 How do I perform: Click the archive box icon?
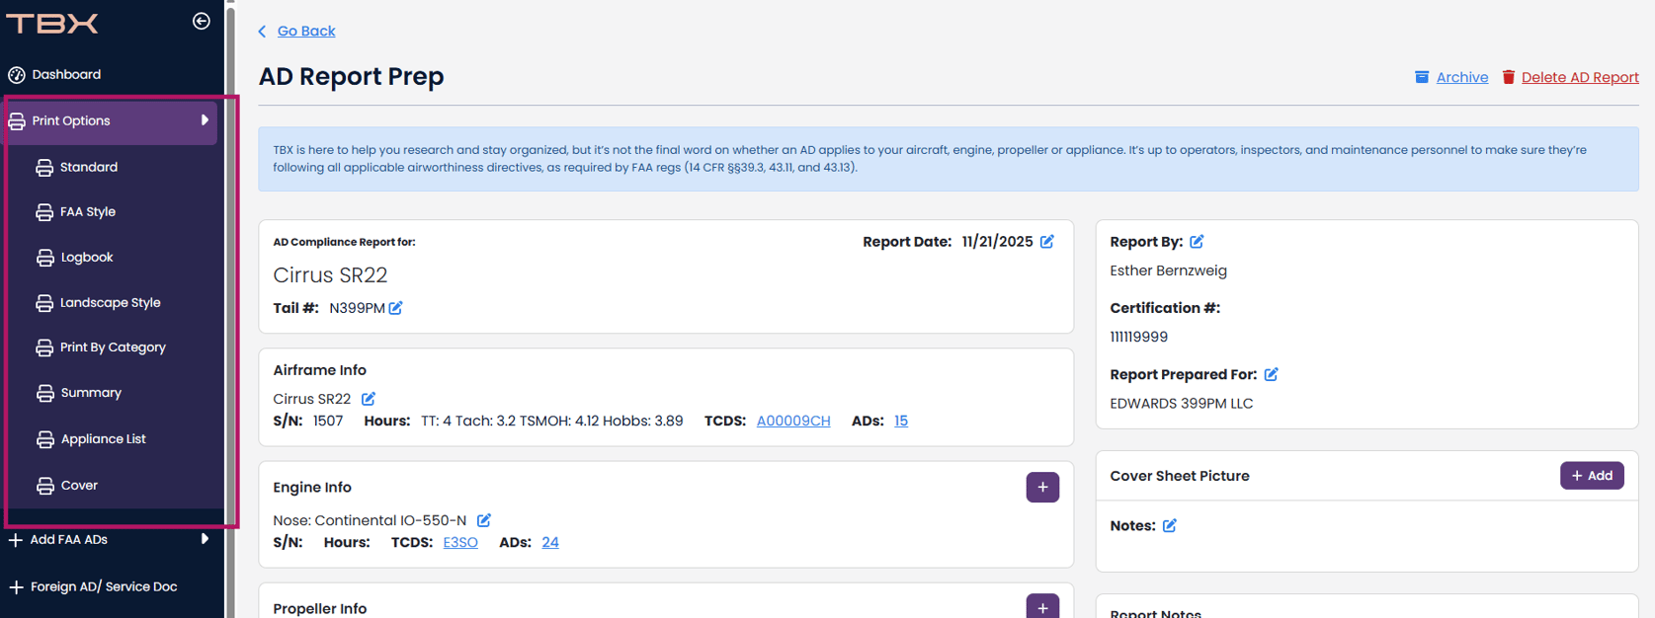(1422, 77)
